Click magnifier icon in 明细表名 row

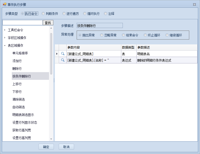63,54
